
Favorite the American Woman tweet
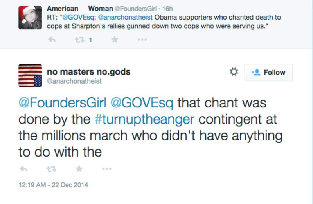114,39
